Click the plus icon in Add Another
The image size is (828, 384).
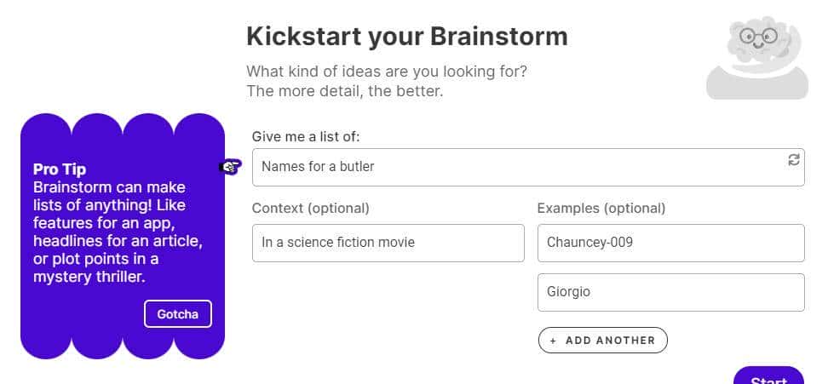point(554,341)
